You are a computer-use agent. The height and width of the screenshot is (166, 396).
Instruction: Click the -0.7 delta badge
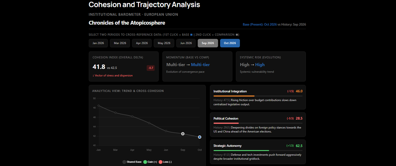pyautogui.click(x=150, y=68)
